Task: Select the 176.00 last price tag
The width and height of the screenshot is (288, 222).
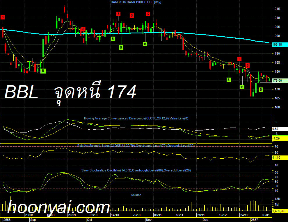Action: point(280,80)
